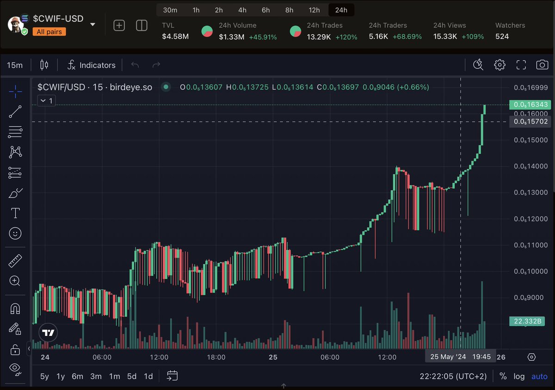Click the TVL value $4.58M
The height and width of the screenshot is (390, 555).
click(175, 37)
